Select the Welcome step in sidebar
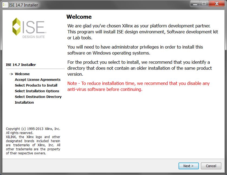 pos(22,74)
